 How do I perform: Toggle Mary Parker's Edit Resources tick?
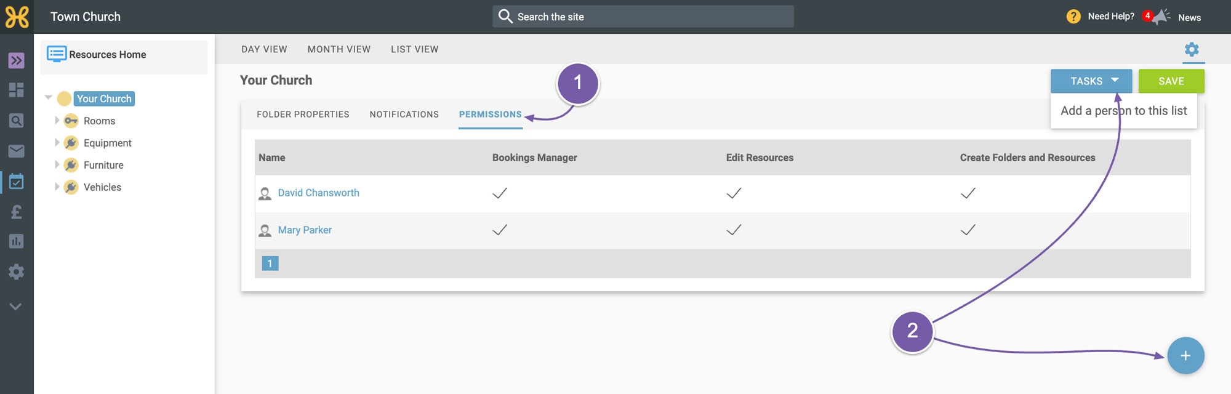[x=734, y=230]
